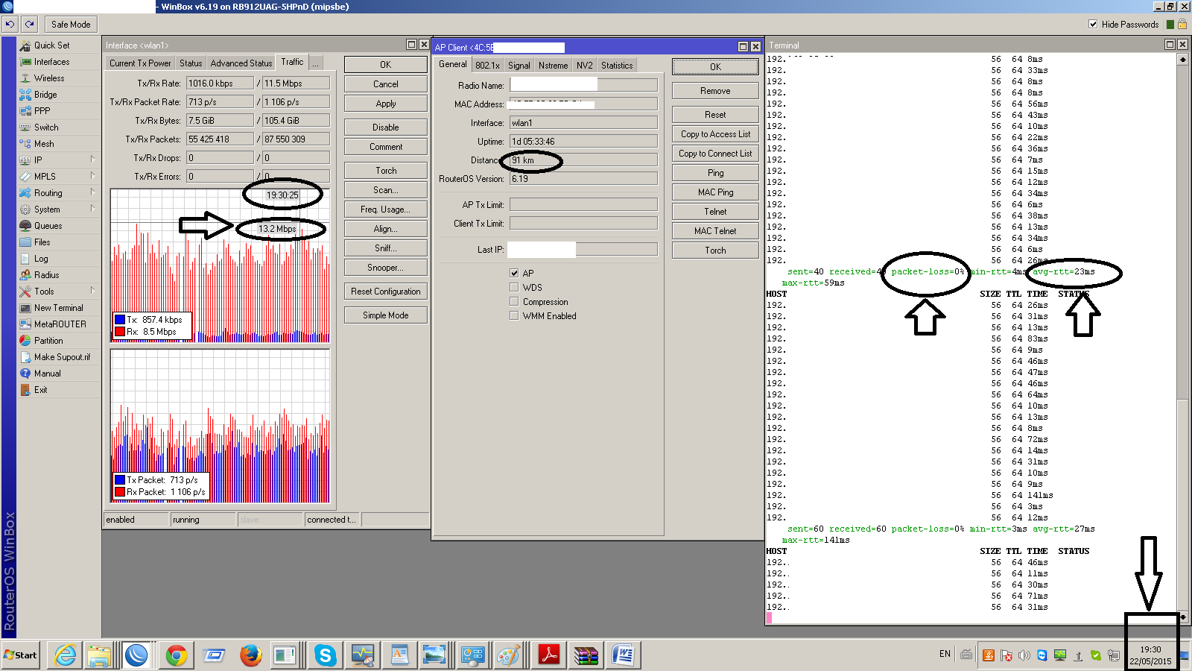Screen dimensions: 1192x671
Task: Open the 802.1x tab
Action: [x=487, y=66]
